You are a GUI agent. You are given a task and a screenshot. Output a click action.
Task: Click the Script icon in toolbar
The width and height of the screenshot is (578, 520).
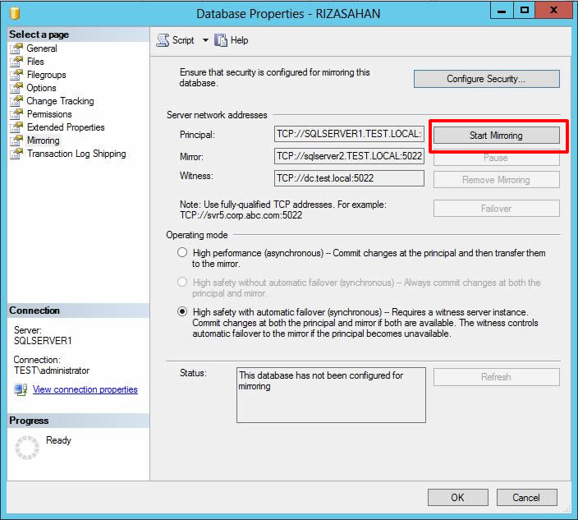point(163,40)
